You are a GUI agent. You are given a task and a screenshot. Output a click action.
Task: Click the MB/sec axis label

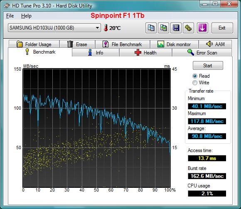pos(31,66)
